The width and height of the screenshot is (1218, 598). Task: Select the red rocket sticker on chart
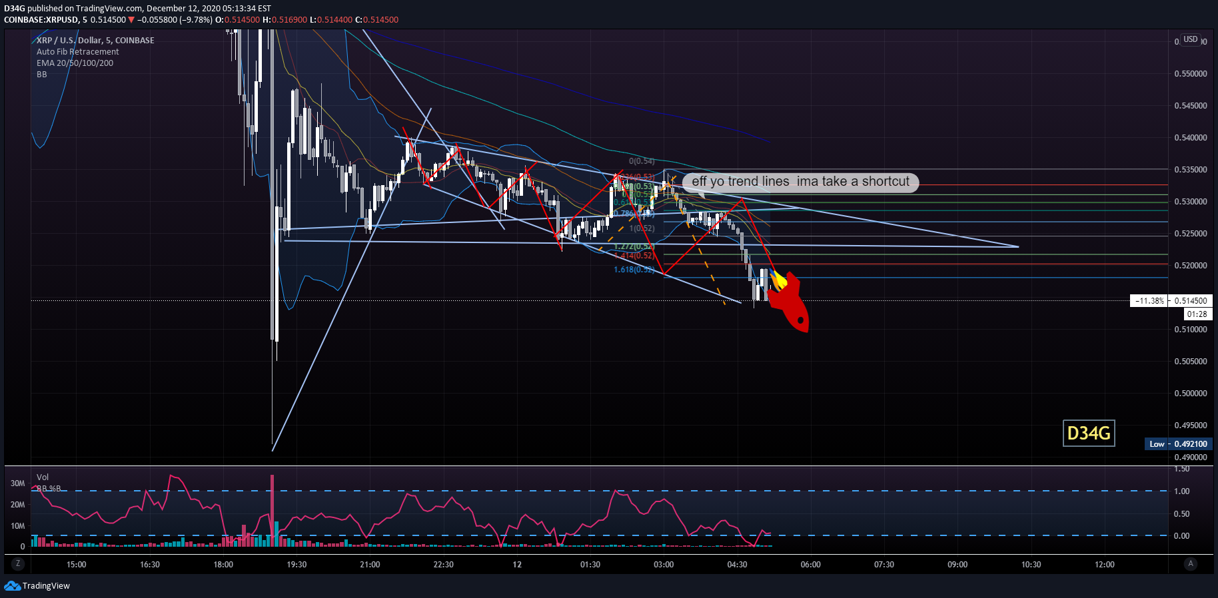[x=790, y=301]
